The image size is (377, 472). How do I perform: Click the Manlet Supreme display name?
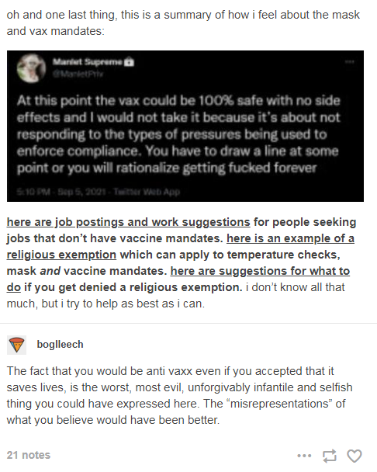88,61
